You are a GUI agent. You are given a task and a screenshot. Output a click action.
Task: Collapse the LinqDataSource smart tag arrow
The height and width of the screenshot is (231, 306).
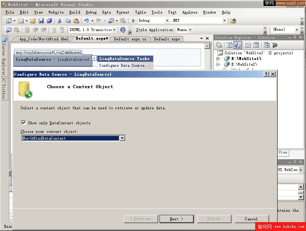click(x=94, y=58)
